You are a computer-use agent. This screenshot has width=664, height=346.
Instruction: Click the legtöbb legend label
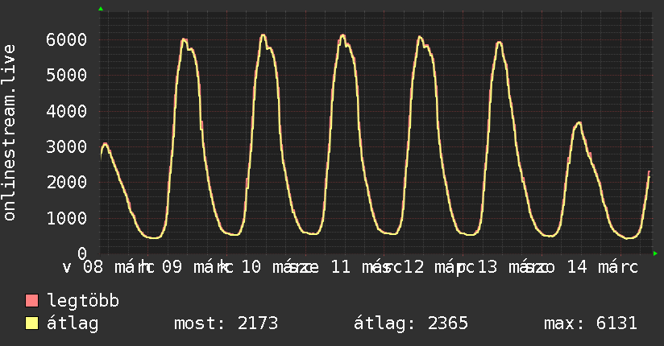83,301
